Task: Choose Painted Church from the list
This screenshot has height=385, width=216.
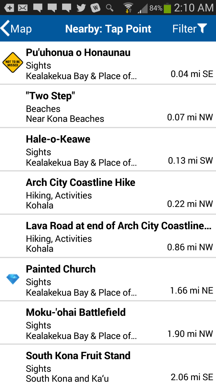Action: coord(108,280)
